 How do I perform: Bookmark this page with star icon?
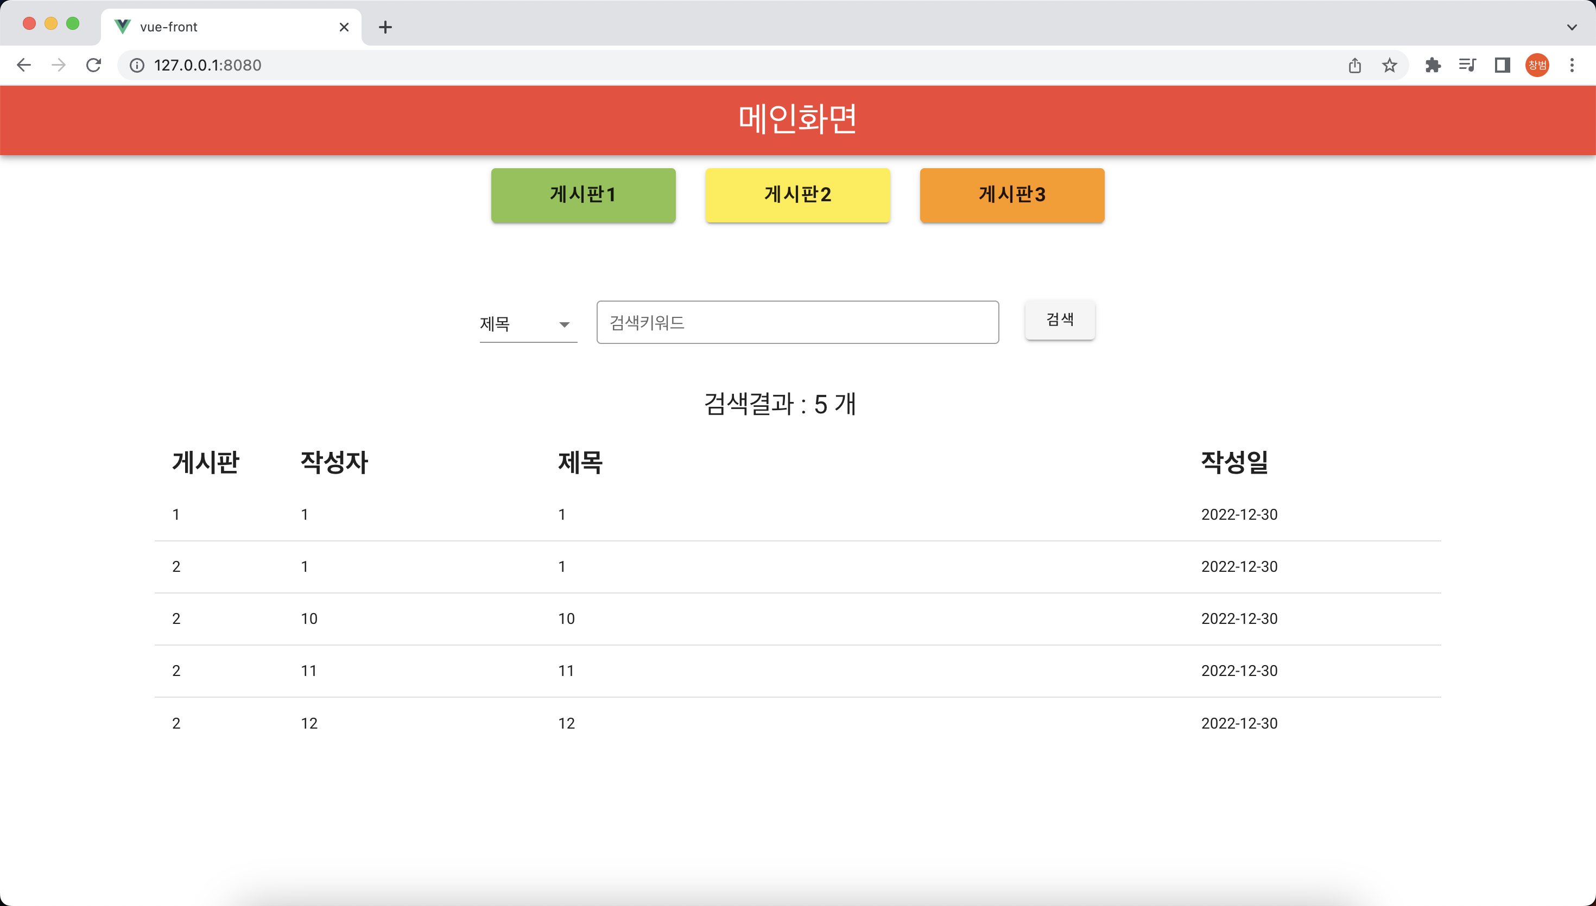tap(1389, 65)
